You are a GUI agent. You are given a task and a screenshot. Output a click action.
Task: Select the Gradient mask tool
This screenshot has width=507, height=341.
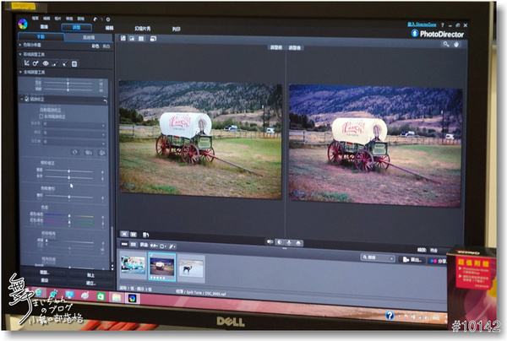(x=74, y=63)
